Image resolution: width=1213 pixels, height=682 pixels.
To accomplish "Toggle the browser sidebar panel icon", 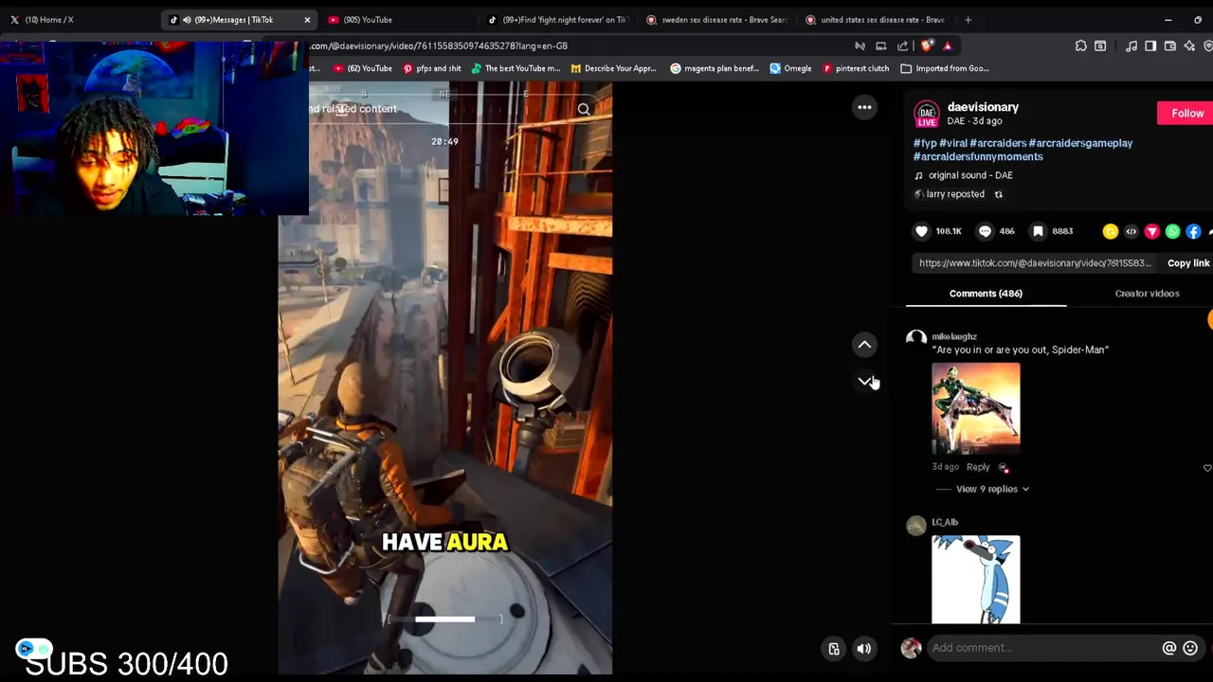I will (1150, 45).
